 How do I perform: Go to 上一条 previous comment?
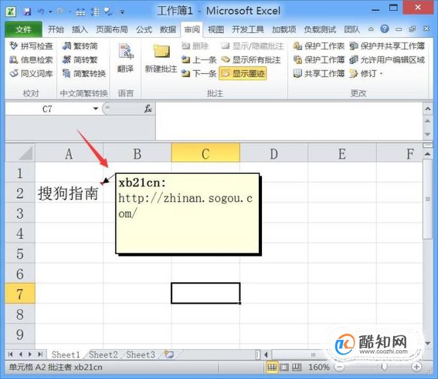coord(199,60)
